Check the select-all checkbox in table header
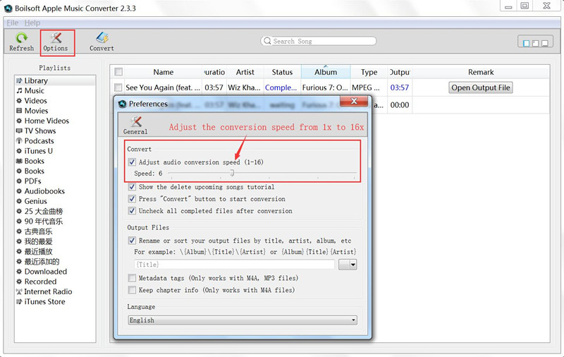Screen dimensions: 564x357 pos(118,72)
